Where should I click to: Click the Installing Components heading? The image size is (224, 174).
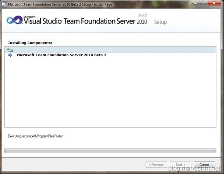30,43
